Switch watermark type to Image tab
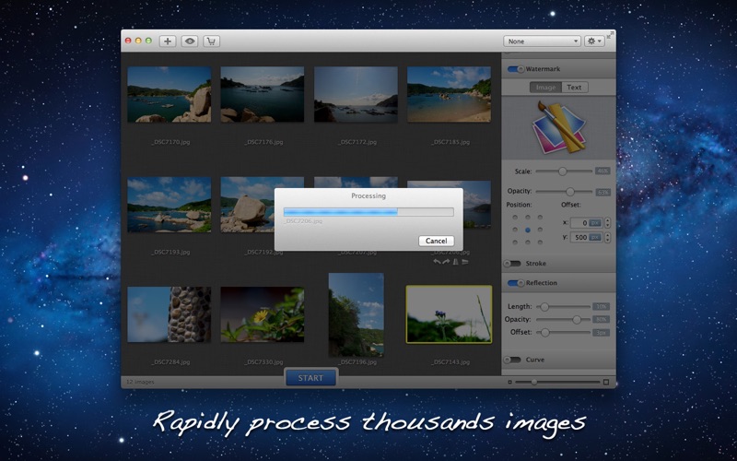The image size is (737, 461). [x=545, y=87]
